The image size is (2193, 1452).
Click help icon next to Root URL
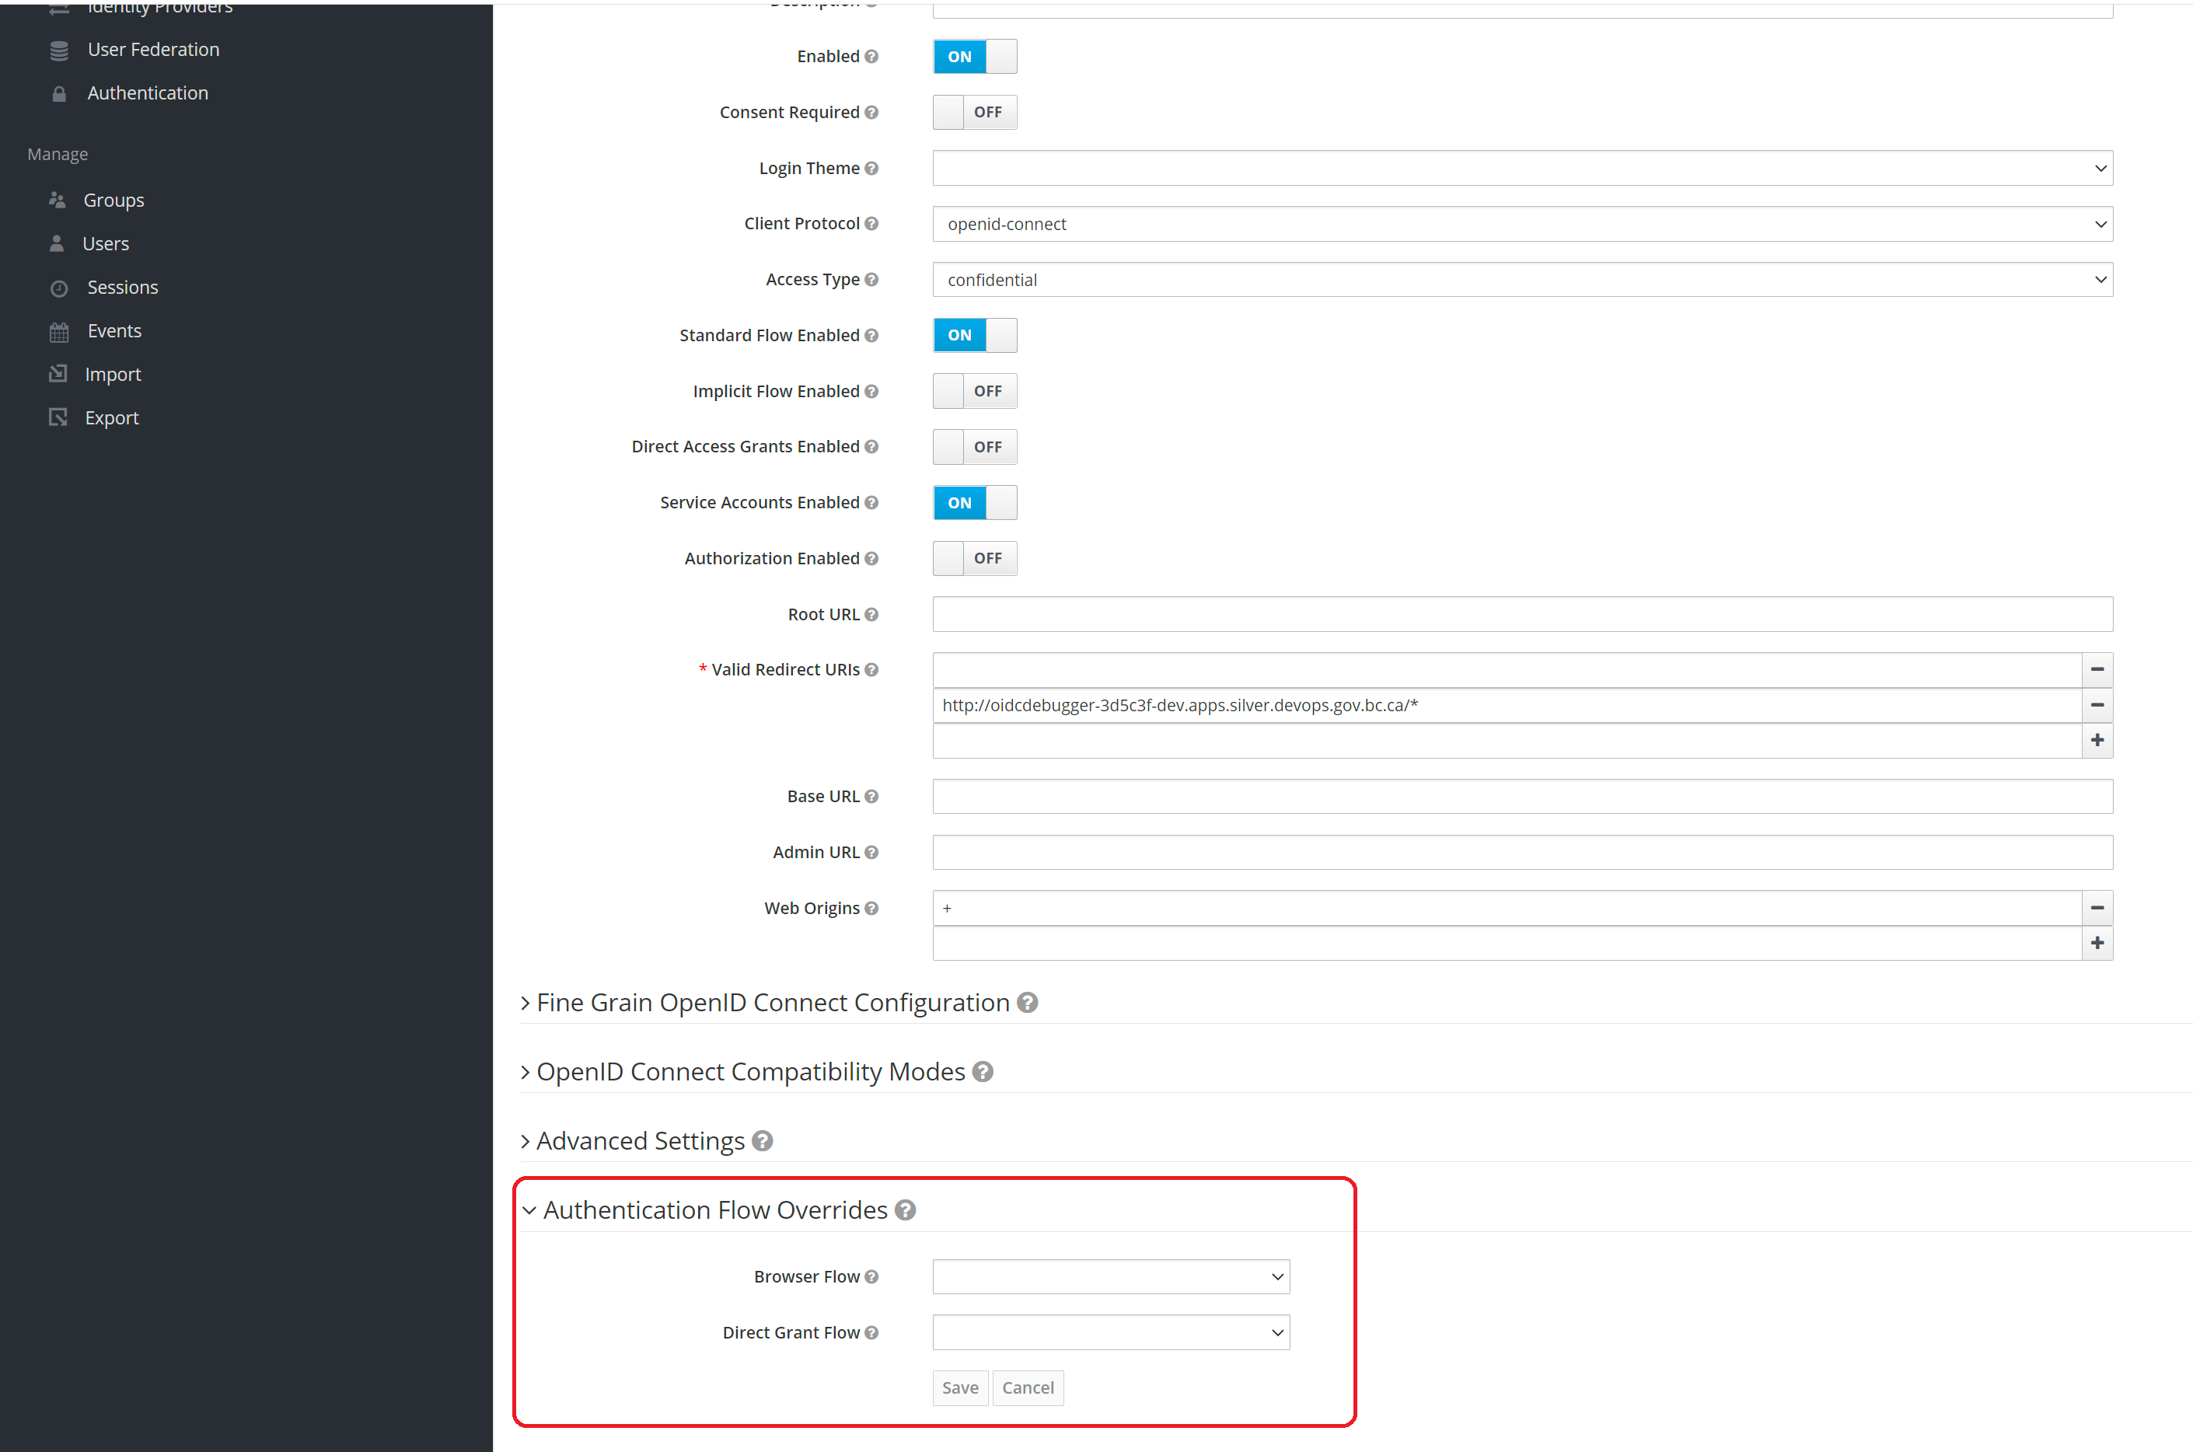pos(871,614)
